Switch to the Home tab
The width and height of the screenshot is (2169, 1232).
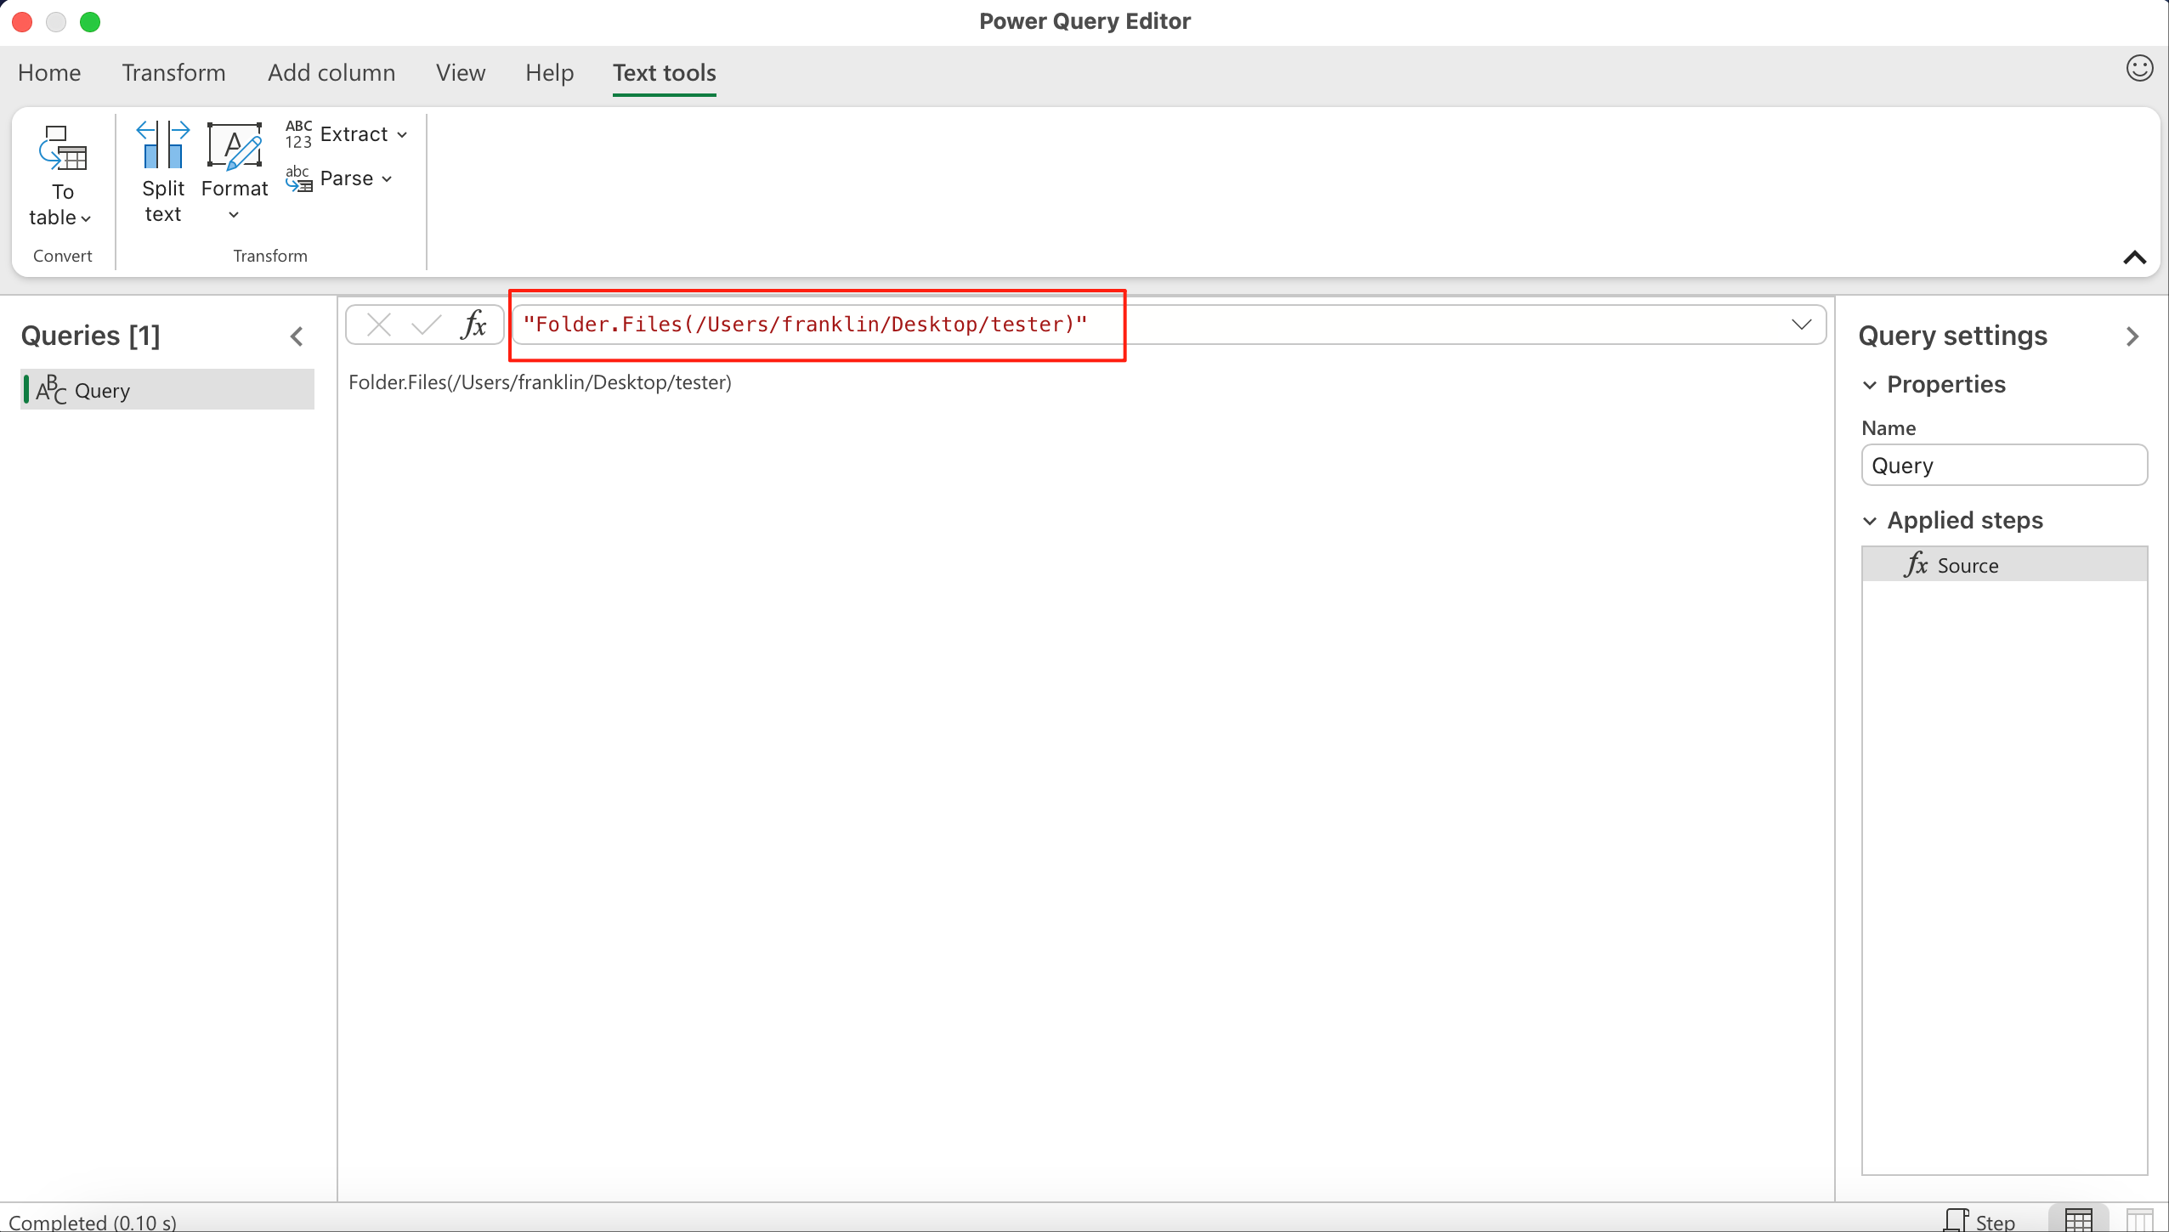[49, 73]
